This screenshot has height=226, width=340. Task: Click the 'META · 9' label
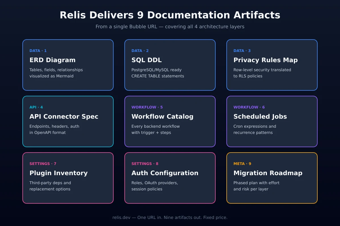(242, 164)
